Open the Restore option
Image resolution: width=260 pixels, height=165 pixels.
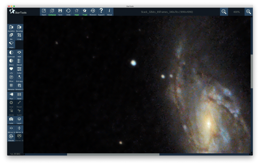pyautogui.click(x=93, y=12)
